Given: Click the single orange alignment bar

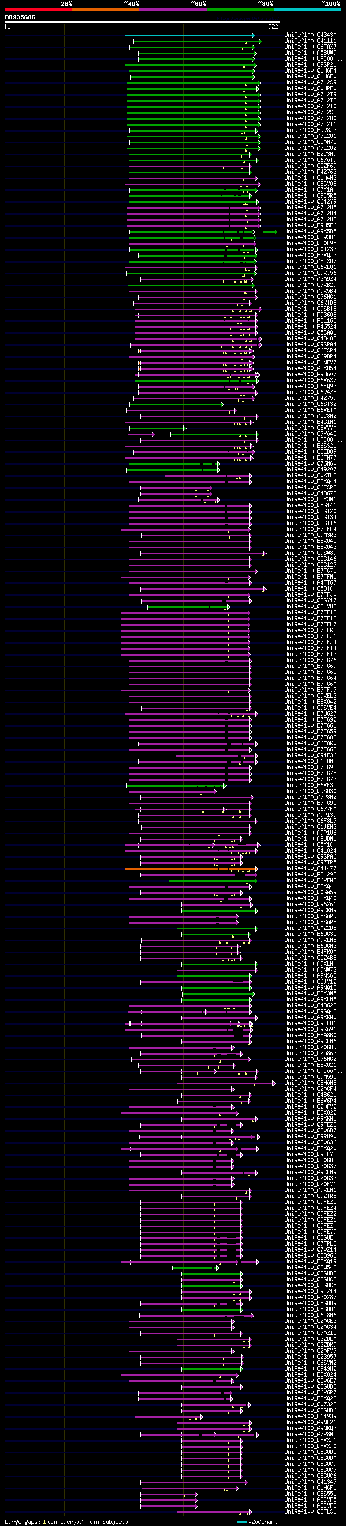Looking at the screenshot, I should 190,869.
